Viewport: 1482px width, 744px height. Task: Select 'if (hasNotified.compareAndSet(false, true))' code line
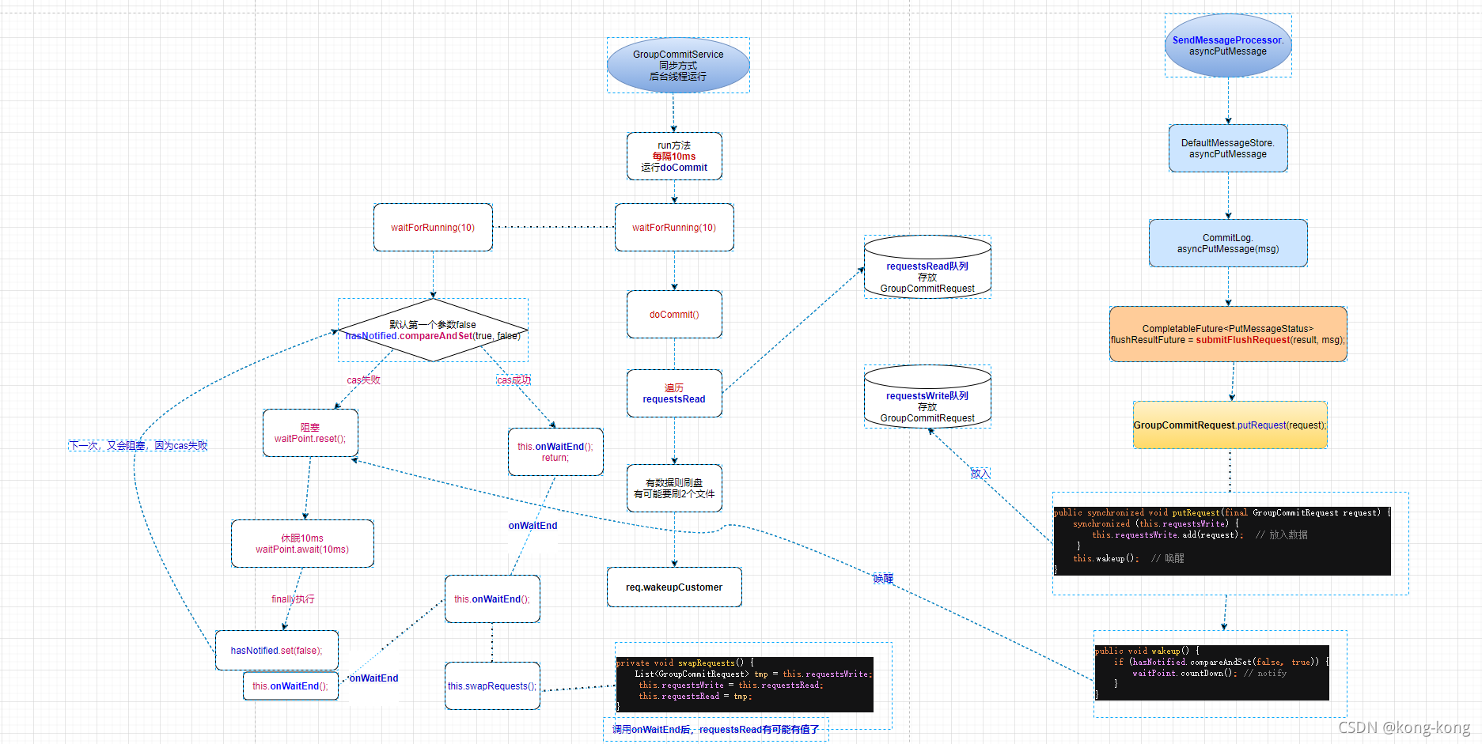tap(1221, 662)
